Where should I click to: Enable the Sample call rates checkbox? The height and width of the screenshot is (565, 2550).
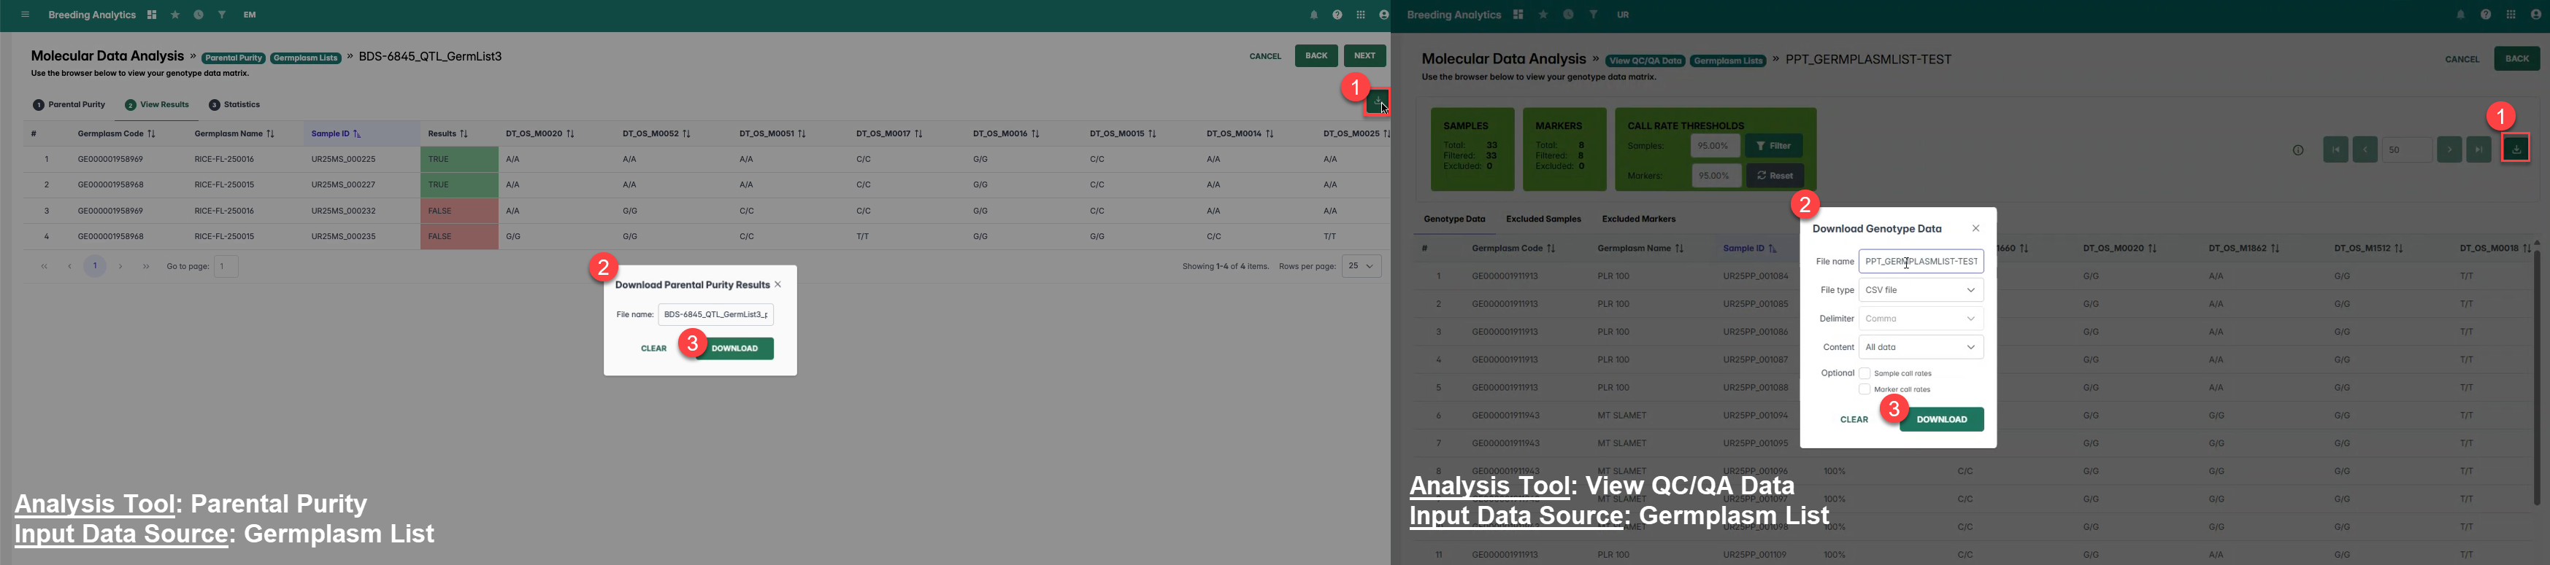1864,373
